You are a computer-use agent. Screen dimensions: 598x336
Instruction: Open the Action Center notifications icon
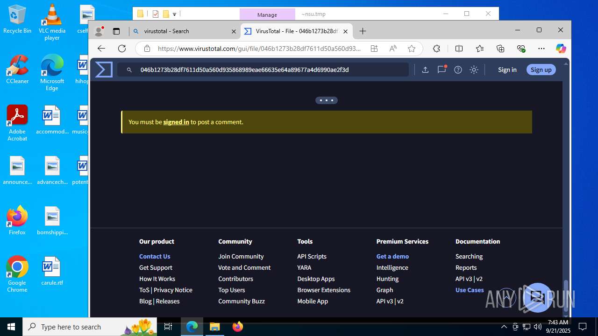[x=583, y=327]
